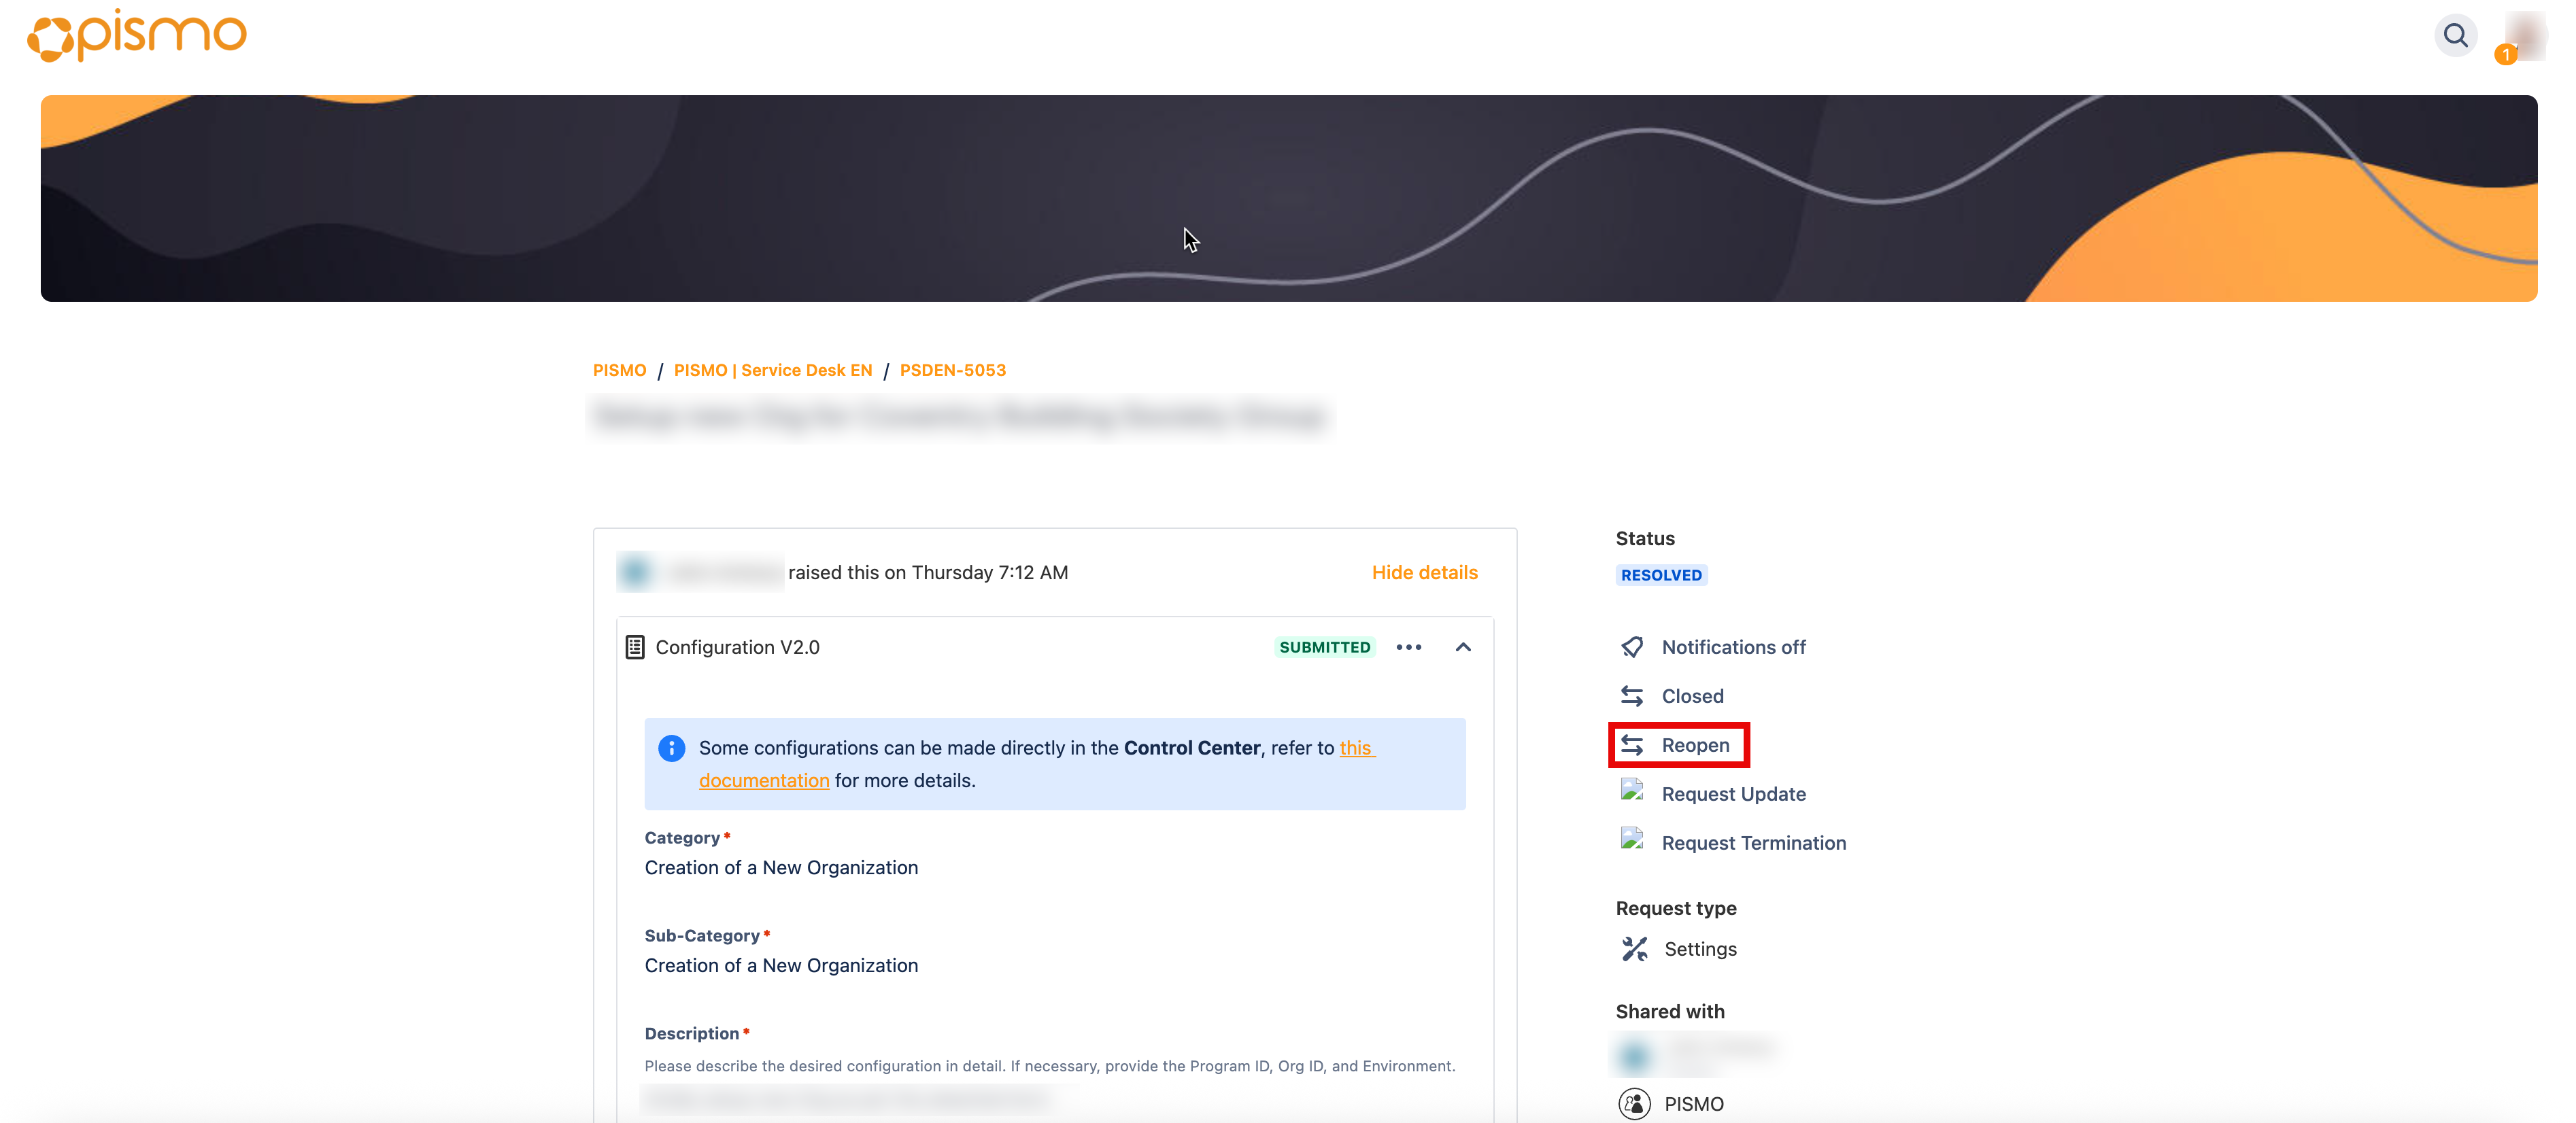Viewport: 2576px width, 1123px height.
Task: Click the Notifications off label
Action: 1733,647
